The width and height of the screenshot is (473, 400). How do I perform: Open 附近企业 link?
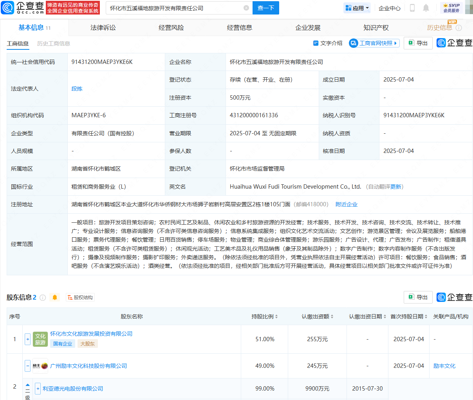click(x=347, y=204)
